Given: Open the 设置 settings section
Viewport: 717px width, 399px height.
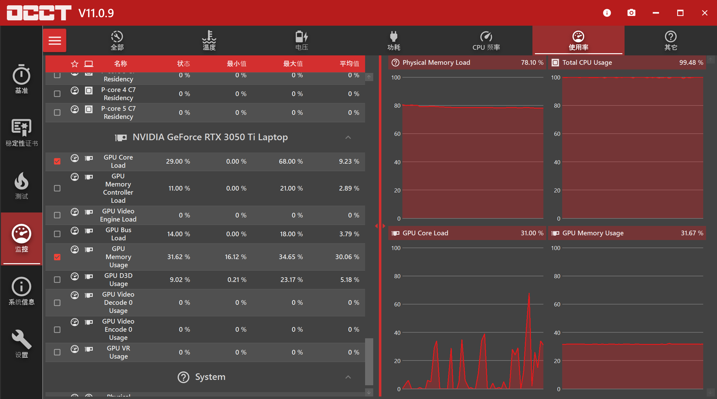Looking at the screenshot, I should click(x=21, y=344).
